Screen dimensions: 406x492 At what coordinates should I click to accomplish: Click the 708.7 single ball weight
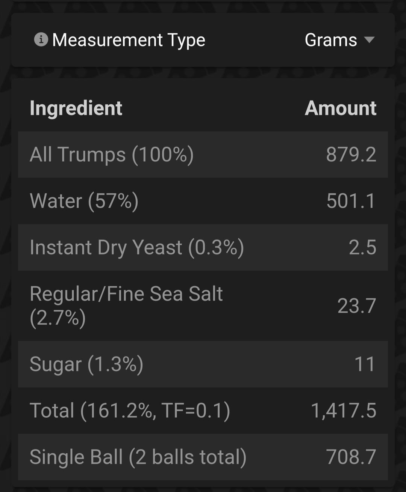(x=351, y=457)
